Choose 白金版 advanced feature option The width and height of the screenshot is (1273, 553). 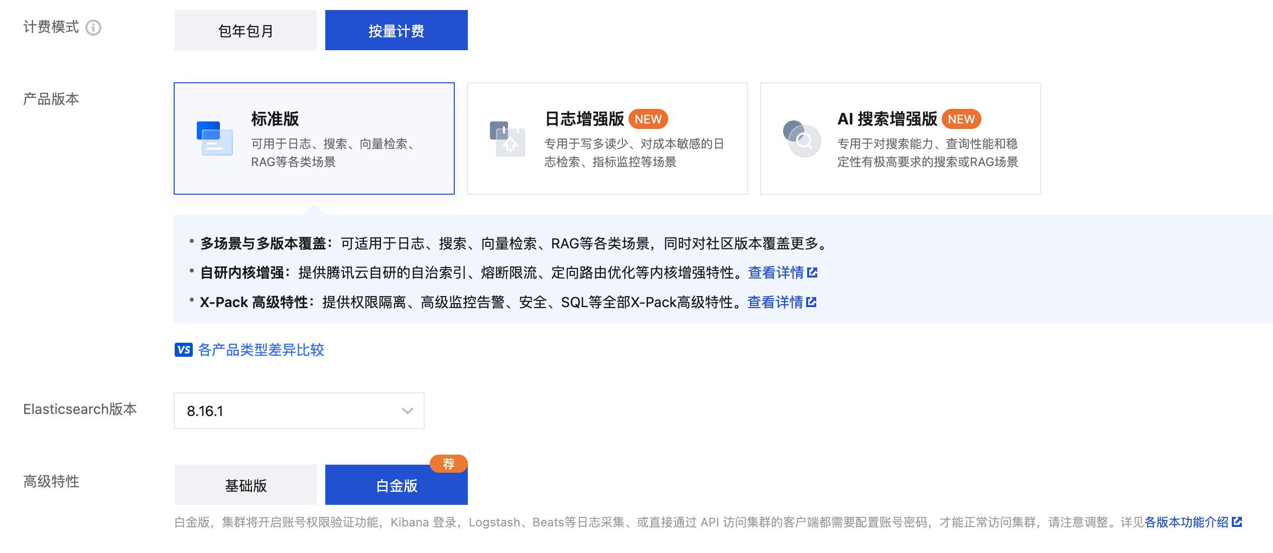tap(396, 485)
